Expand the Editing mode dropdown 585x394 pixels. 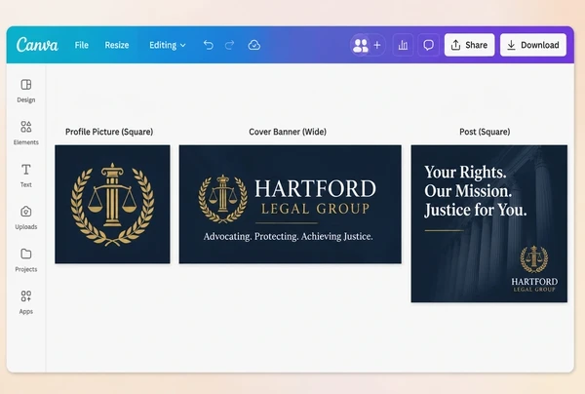pos(168,45)
